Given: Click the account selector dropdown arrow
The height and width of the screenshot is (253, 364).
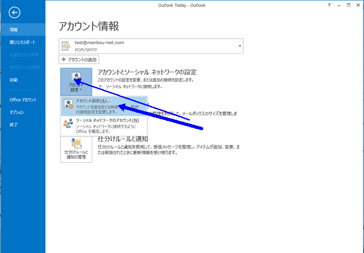Looking at the screenshot, I should click(240, 46).
